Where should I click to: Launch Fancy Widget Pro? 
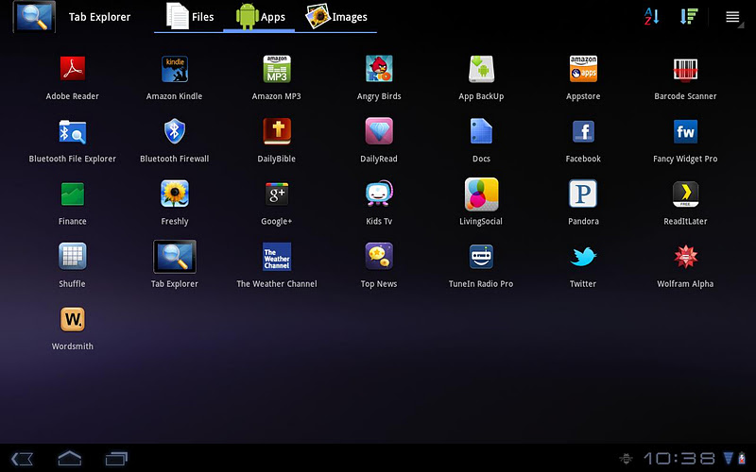tap(686, 131)
